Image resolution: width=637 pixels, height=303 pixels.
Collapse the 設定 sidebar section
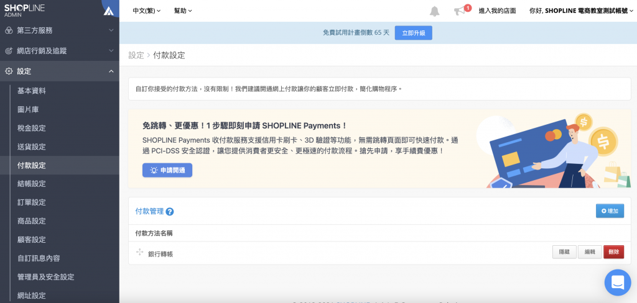[111, 71]
